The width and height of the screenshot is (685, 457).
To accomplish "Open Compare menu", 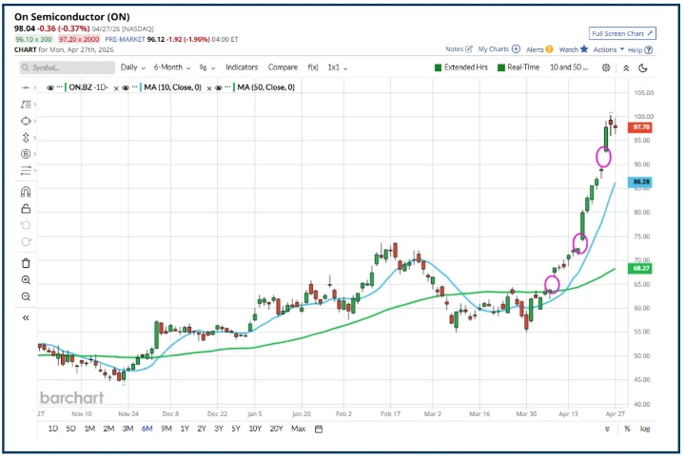I will click(x=283, y=67).
